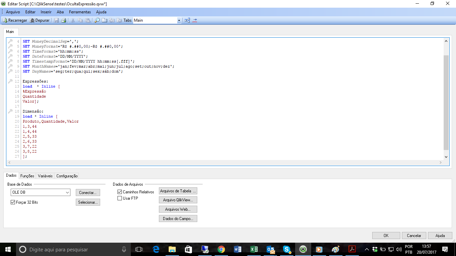Click the horizontal scrollbar right arrow
Viewport: 456px width, 256px height.
point(441,163)
